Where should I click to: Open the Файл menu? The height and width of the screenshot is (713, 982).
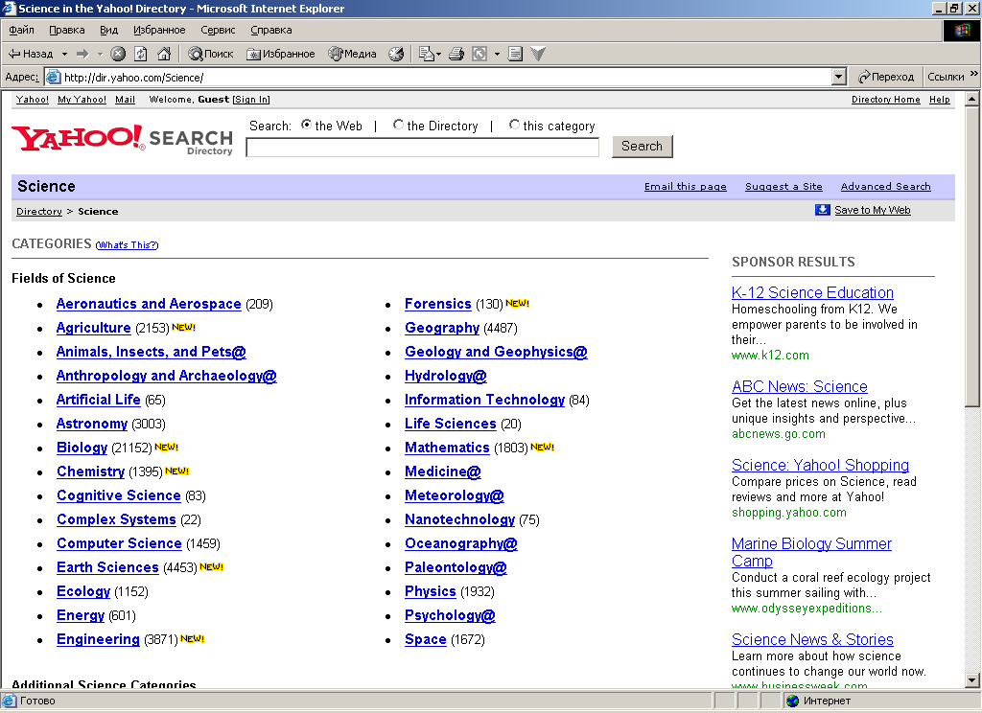(x=21, y=30)
